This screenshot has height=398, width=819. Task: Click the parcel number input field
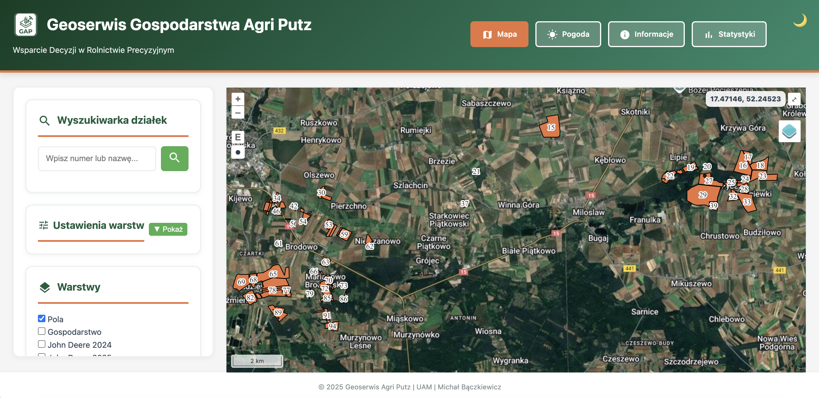(97, 158)
